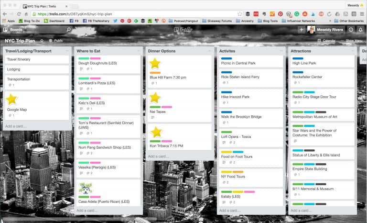Click the search magnifier icon
Screen dimensions: 367x223
pos(69,30)
